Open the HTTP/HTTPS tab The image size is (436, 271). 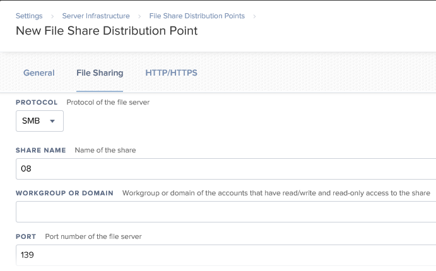pyautogui.click(x=171, y=72)
